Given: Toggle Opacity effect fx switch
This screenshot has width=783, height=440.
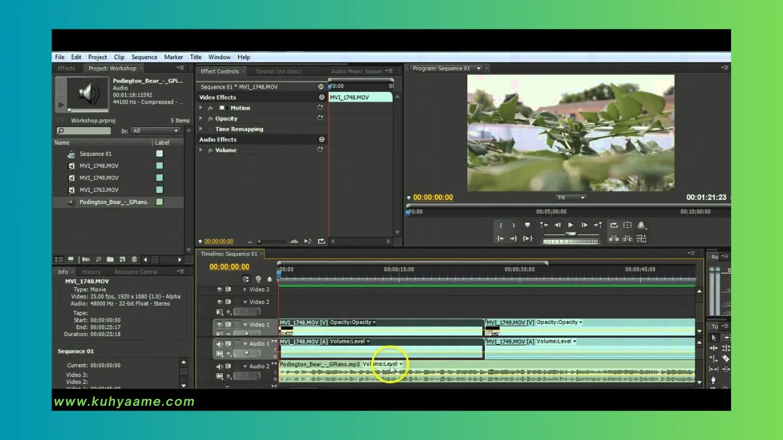Looking at the screenshot, I should pos(210,119).
